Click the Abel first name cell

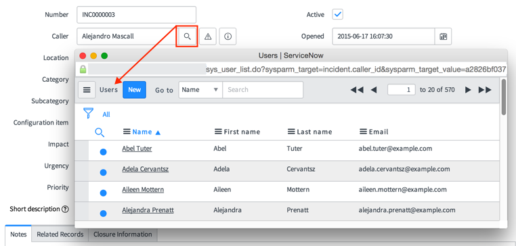click(x=220, y=149)
